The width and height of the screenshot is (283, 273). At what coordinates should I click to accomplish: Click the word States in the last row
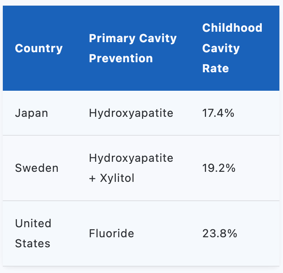coord(32,243)
